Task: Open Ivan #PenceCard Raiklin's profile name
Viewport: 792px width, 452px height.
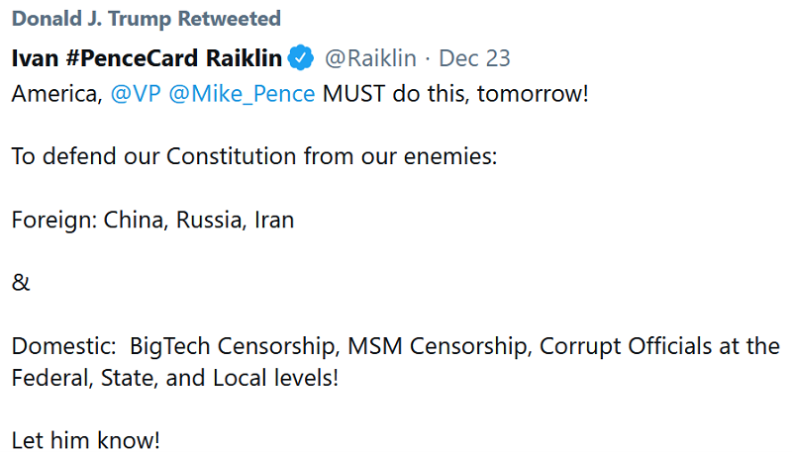Action: [147, 58]
